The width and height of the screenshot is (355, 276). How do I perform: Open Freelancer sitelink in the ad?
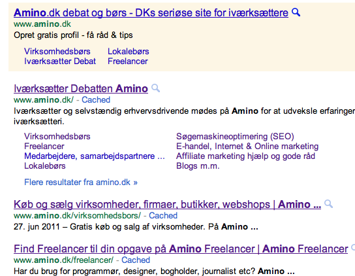click(128, 61)
